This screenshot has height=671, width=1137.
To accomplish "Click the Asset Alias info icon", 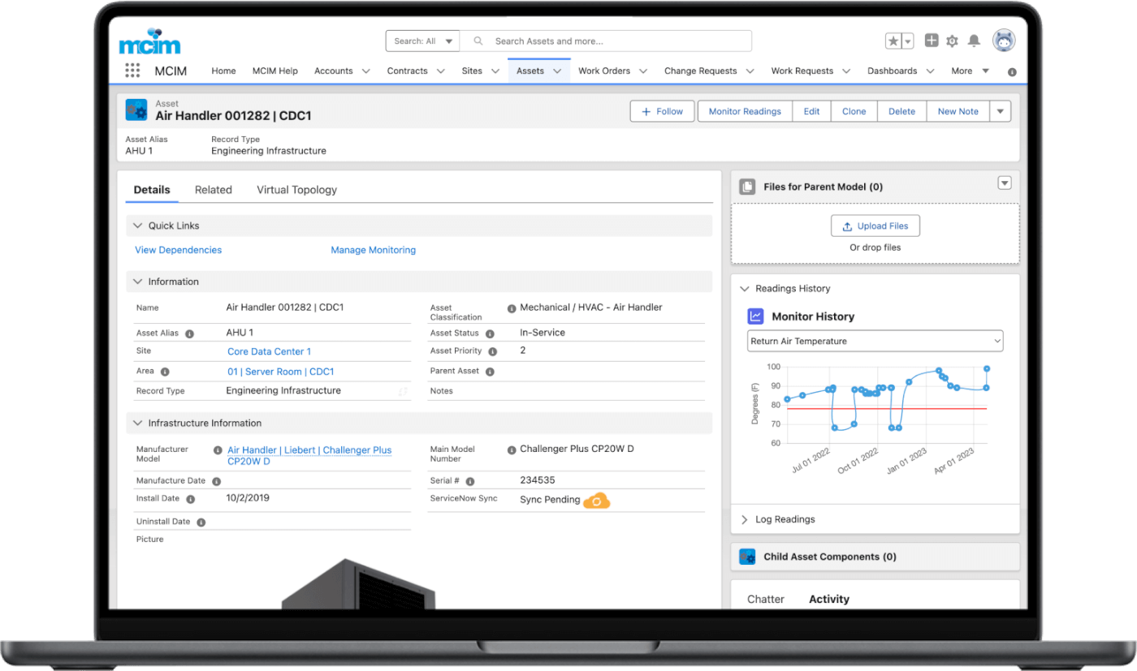I will pyautogui.click(x=189, y=333).
